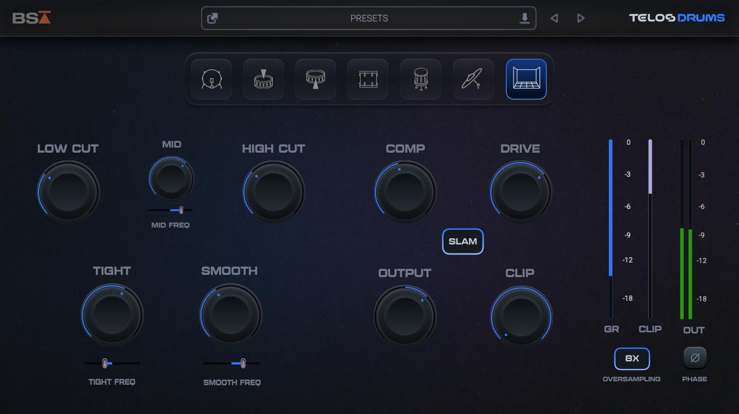The image size is (739, 414).
Task: Select the snare bottom drum icon
Action: [x=315, y=79]
